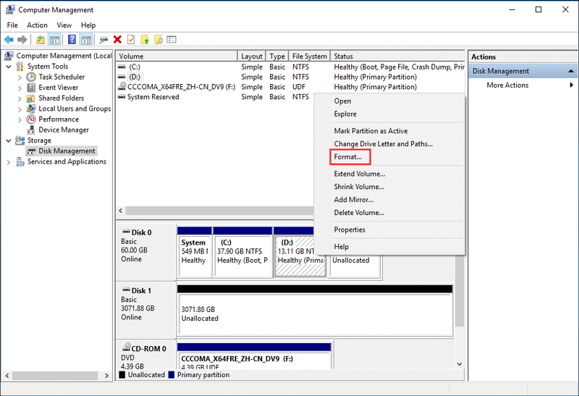
Task: Toggle Show/Hide Action Pane toolbar icon
Action: 86,40
